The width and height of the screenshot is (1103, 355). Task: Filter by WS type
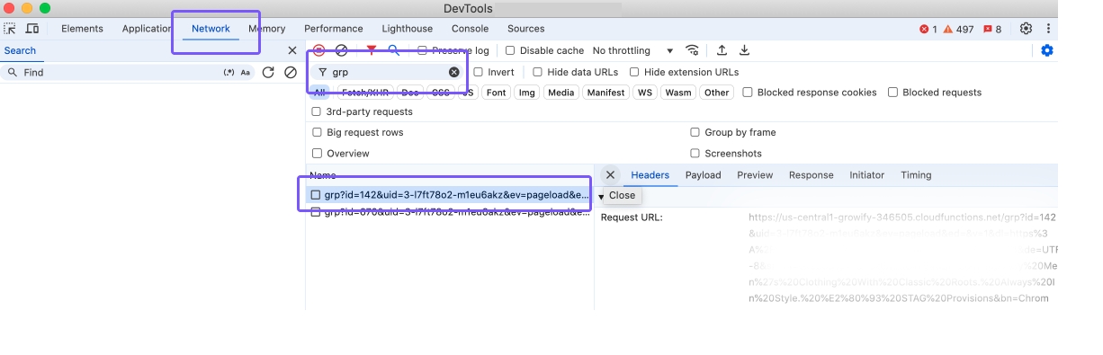(x=644, y=93)
